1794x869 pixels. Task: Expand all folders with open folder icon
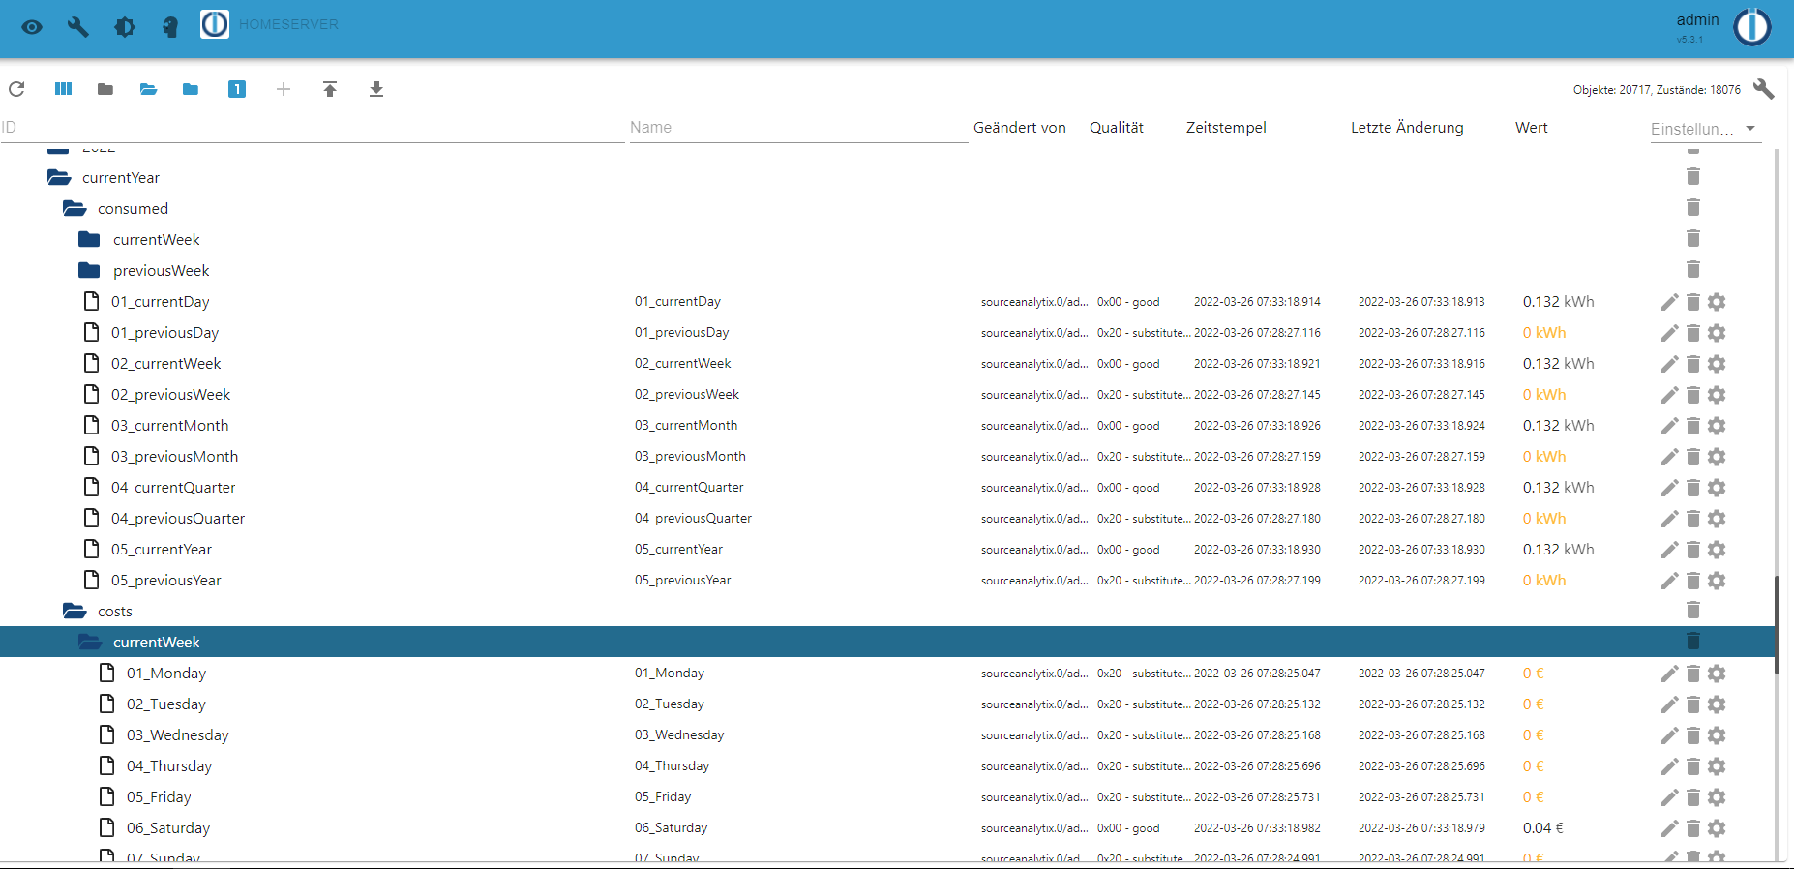point(148,89)
